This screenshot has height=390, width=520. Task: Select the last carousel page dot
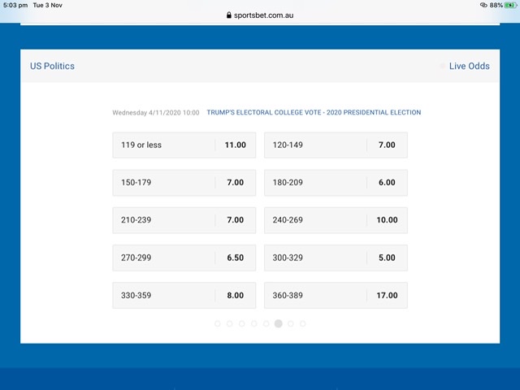303,323
